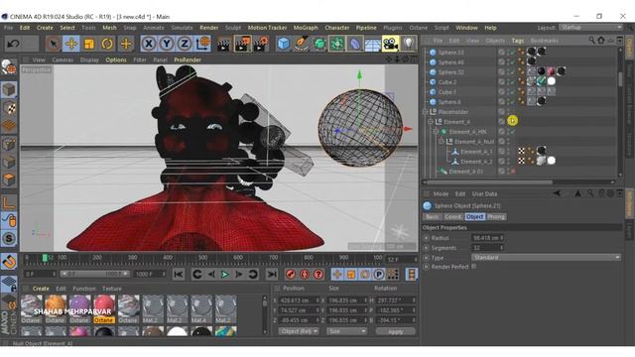Screen dimensions: 635x357
Task: Open the object manager Tags menu
Action: coord(518,41)
